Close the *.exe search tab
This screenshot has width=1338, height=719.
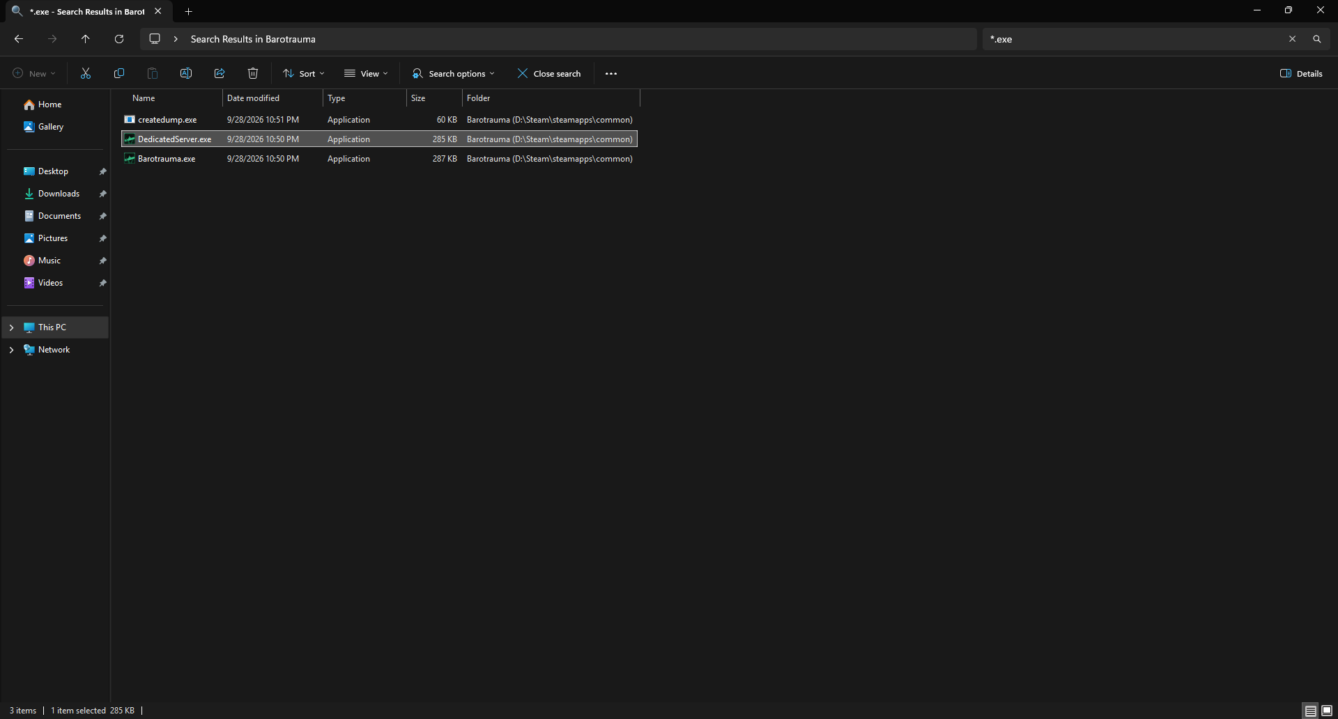coord(158,11)
